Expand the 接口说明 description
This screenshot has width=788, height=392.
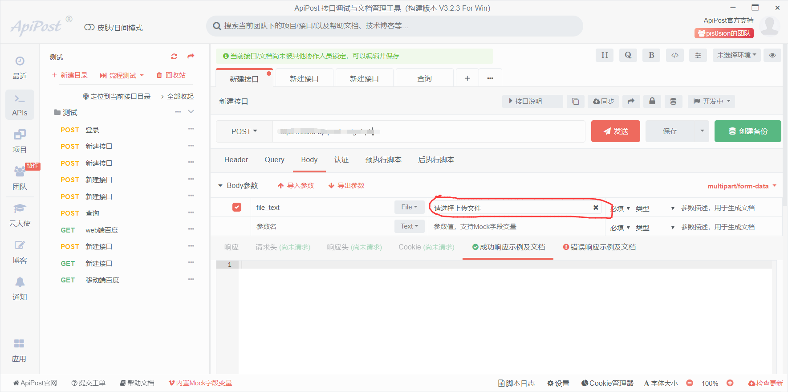[x=532, y=102]
